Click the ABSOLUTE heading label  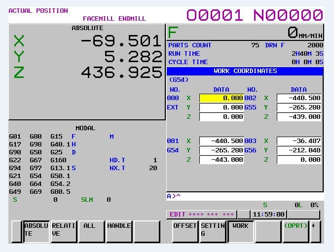tap(87, 28)
